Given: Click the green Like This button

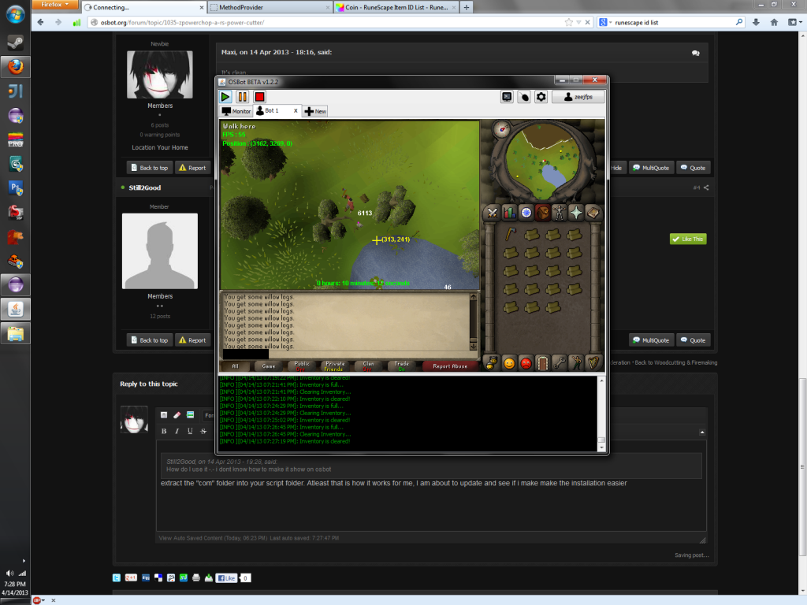Looking at the screenshot, I should pos(687,239).
